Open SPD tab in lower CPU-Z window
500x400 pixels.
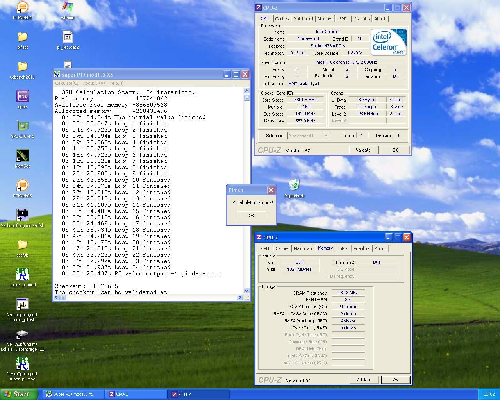coord(343,248)
